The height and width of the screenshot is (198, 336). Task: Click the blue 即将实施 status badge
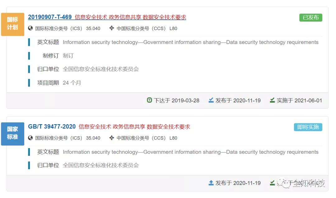[308, 127]
